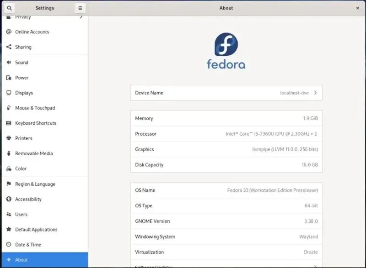Click the OS Name value Fedora 33
366x268 pixels.
point(273,190)
